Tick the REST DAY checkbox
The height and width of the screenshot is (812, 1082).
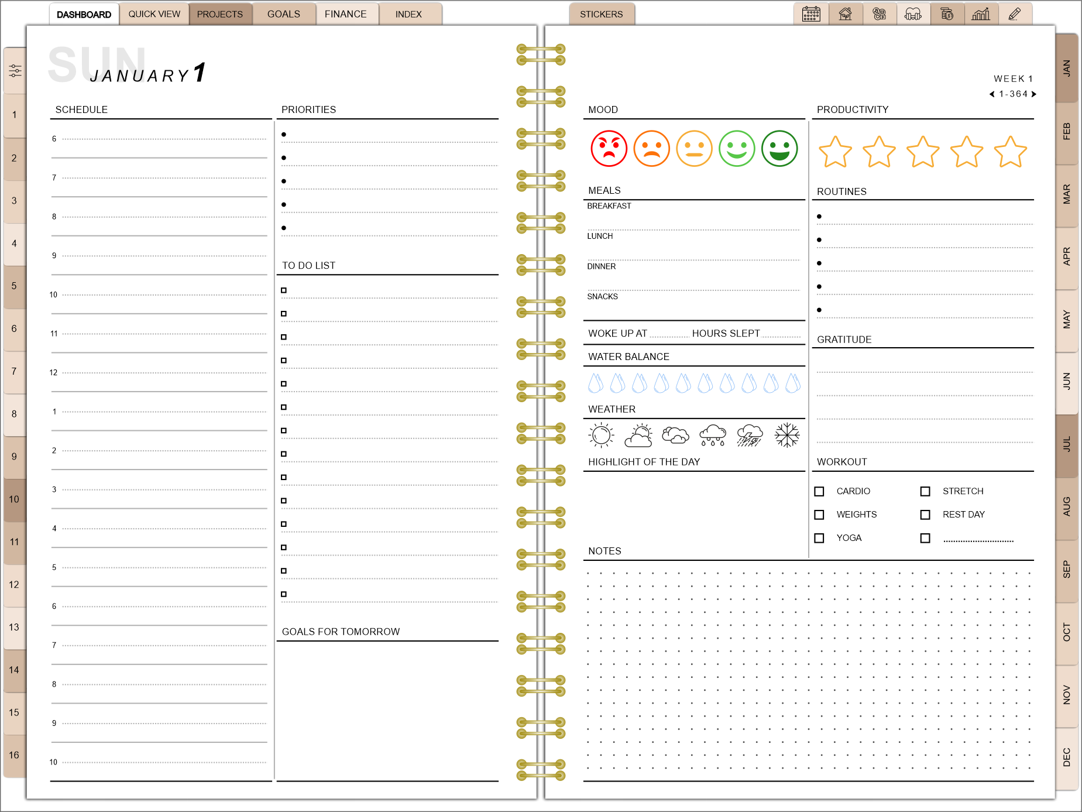coord(925,515)
